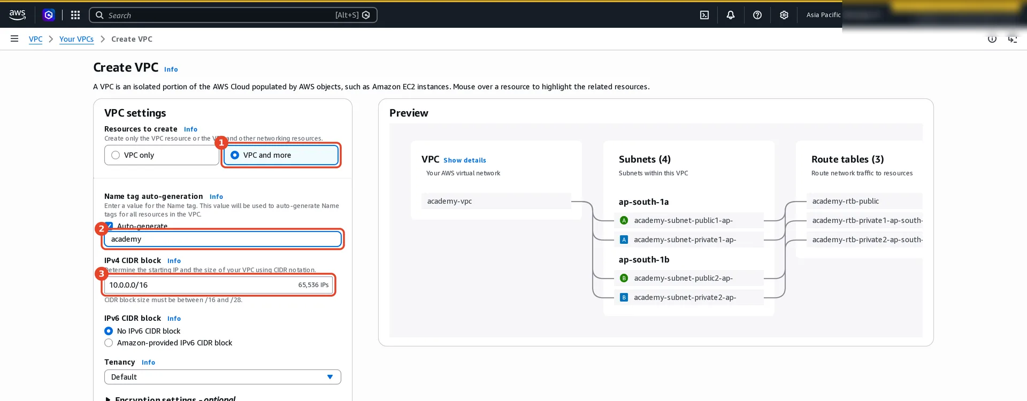The width and height of the screenshot is (1027, 401).
Task: Toggle the side navigation hamburger menu
Action: 14,38
